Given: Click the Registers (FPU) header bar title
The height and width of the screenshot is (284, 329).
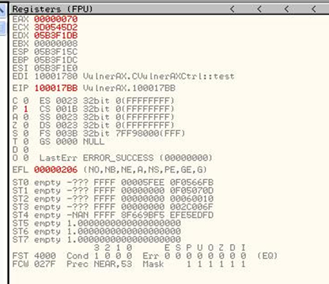Looking at the screenshot, I should pos(52,10).
